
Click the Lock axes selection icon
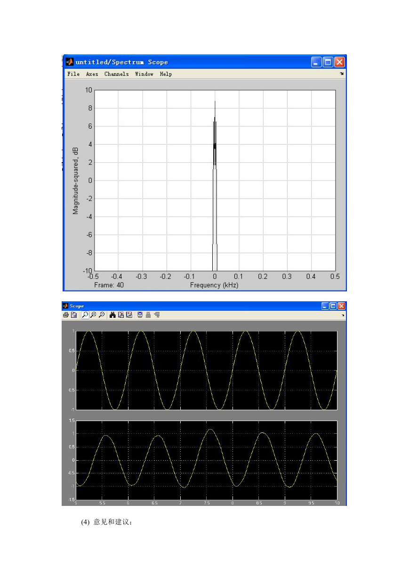coord(148,315)
